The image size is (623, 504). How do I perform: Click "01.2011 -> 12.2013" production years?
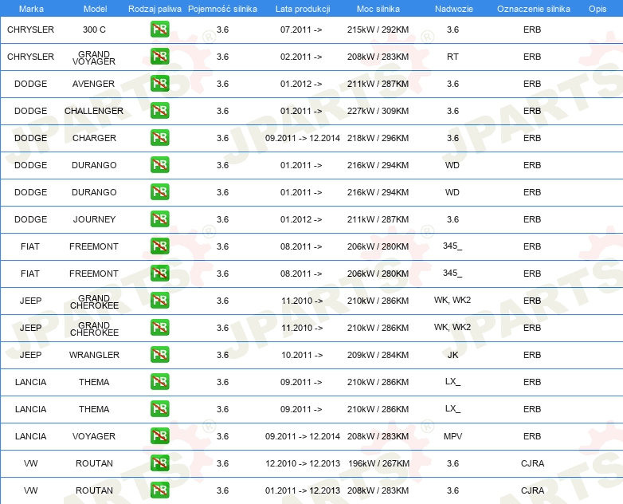(x=303, y=490)
